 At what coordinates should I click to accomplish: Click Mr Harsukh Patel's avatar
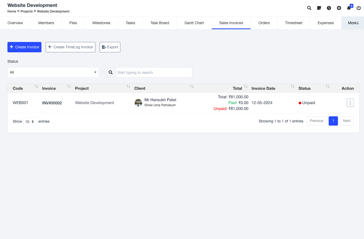[138, 103]
